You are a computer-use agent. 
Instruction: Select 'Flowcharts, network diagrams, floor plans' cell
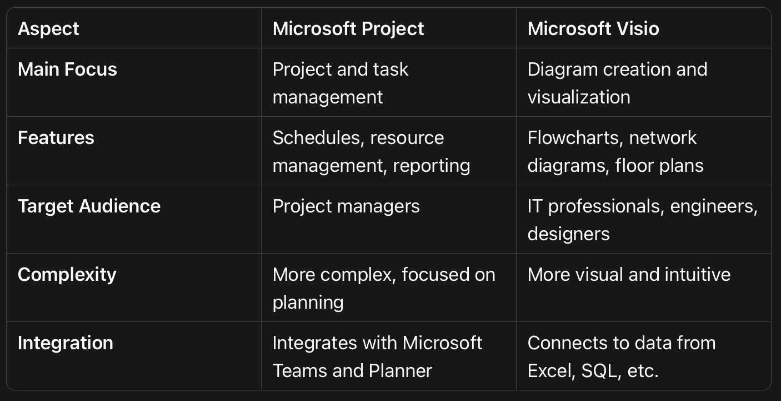coord(615,151)
